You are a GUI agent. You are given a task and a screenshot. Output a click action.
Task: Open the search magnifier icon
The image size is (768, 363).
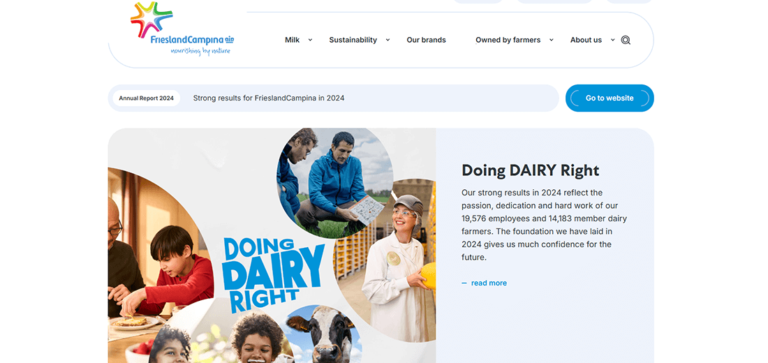[x=626, y=40]
